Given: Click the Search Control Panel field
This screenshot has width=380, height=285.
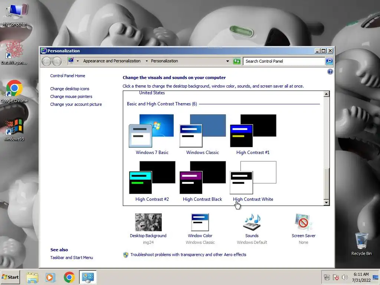Looking at the screenshot, I should (x=284, y=61).
